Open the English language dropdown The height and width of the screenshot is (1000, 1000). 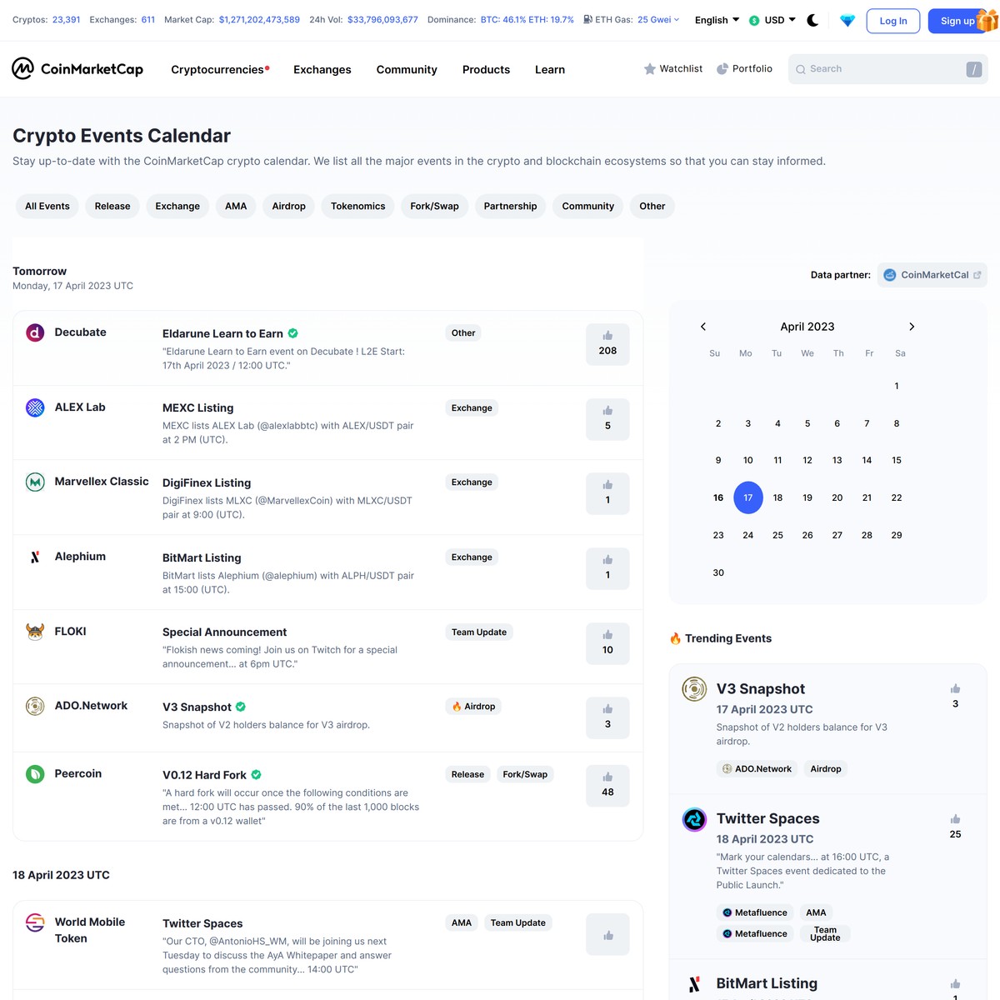click(x=717, y=20)
